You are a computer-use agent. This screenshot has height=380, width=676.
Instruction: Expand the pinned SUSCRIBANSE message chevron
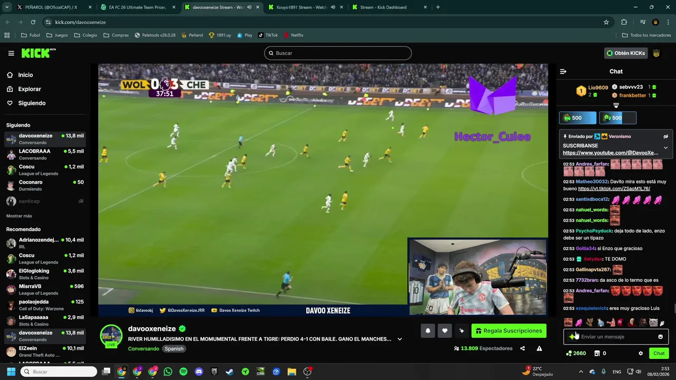click(x=665, y=148)
